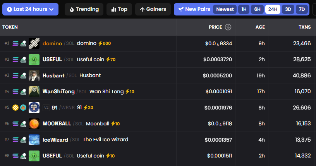Open the domino token logo in row #1
316x166 pixels.
[34, 43]
